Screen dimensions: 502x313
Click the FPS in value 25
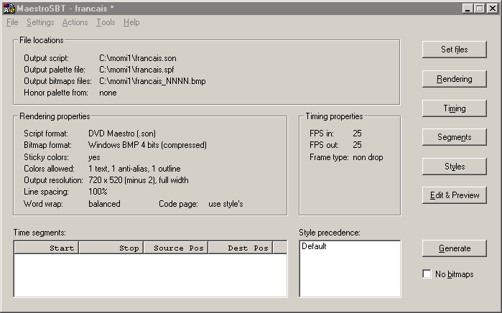[358, 134]
